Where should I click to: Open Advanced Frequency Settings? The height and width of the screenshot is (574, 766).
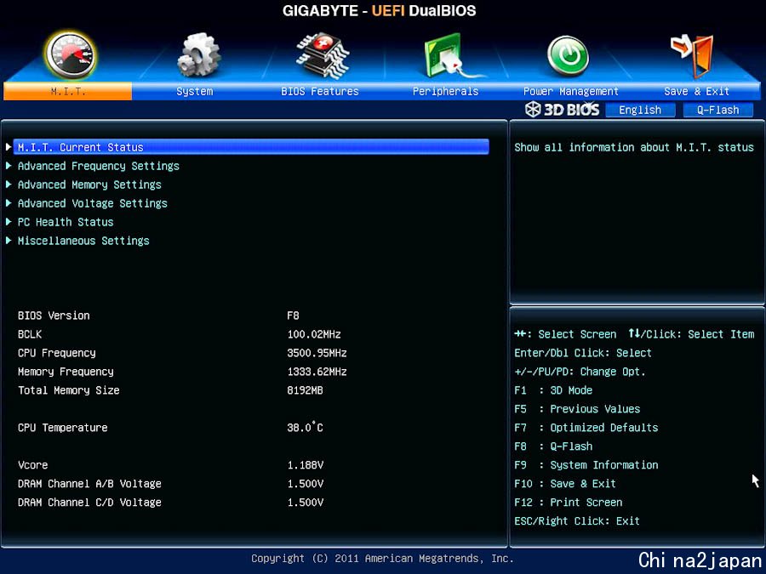tap(98, 166)
